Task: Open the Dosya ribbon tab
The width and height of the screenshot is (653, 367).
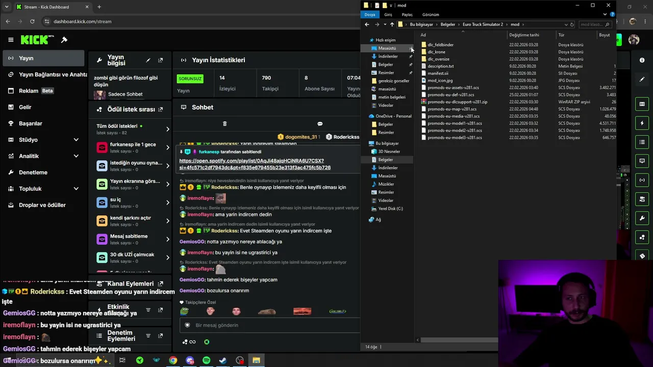Action: pos(370,15)
